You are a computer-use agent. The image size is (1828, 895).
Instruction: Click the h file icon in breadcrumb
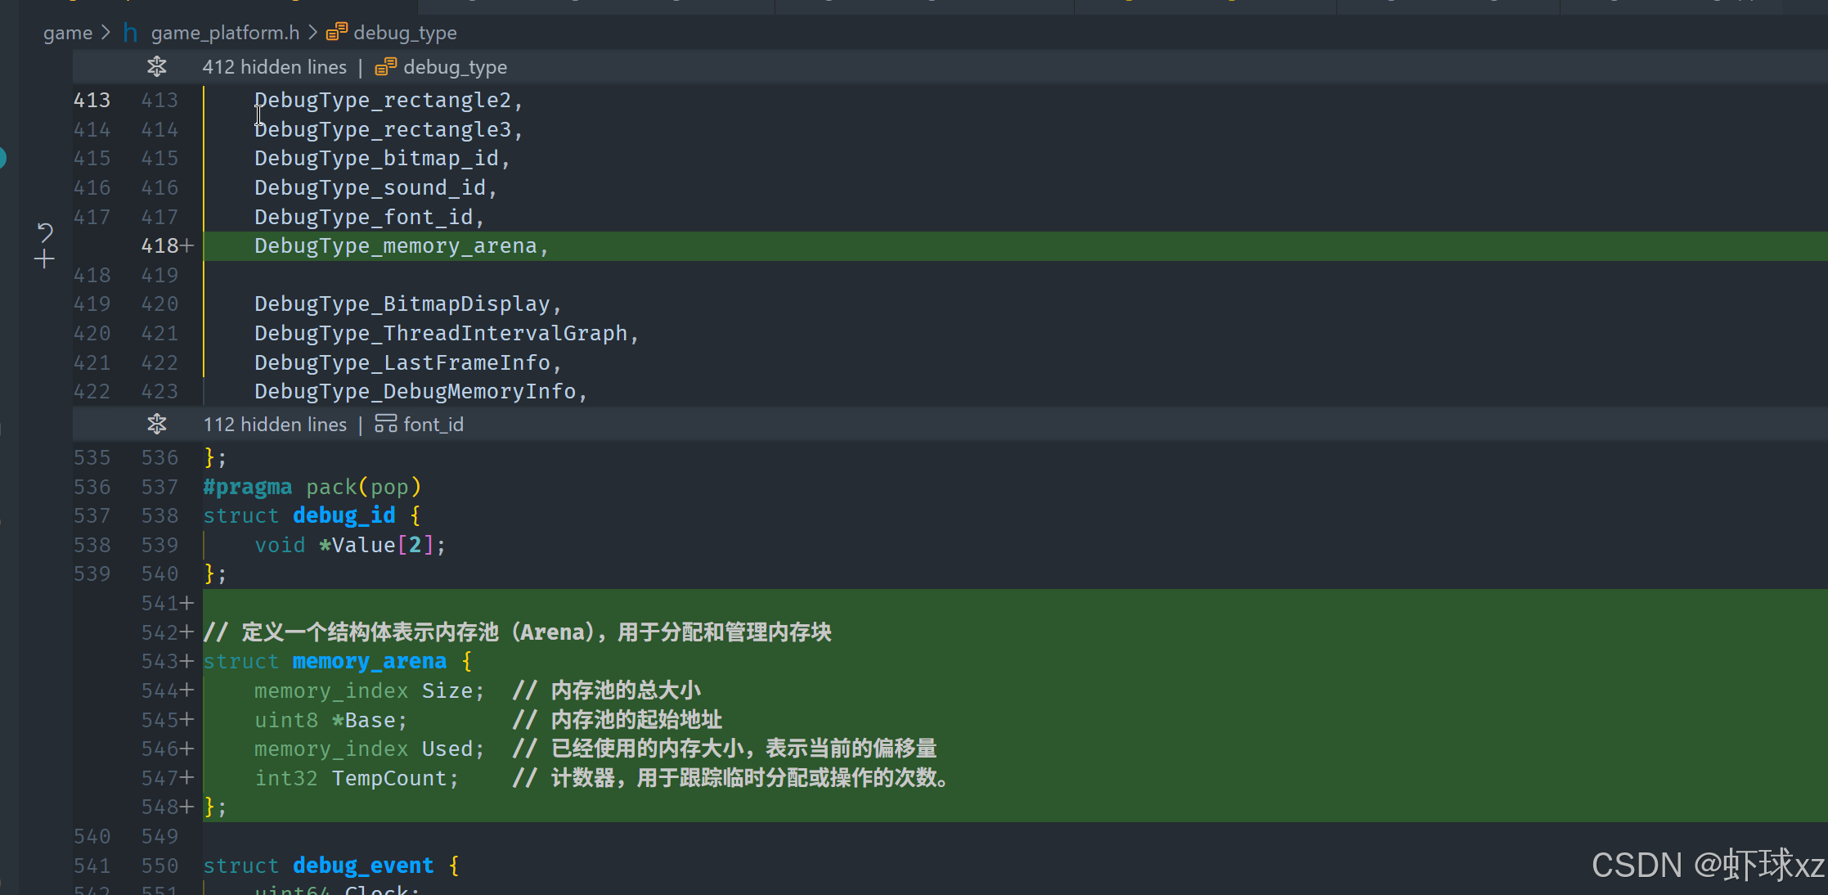click(x=130, y=33)
